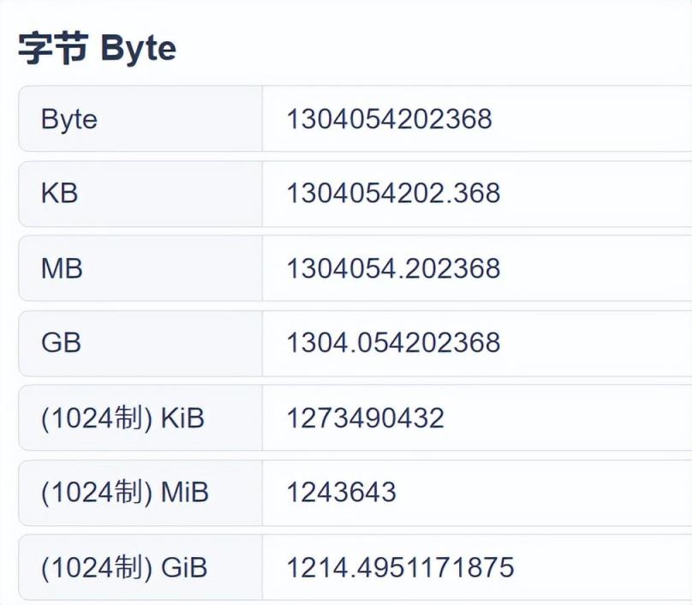Click empty space after the MiB number
The height and width of the screenshot is (605, 692).
tap(548, 493)
